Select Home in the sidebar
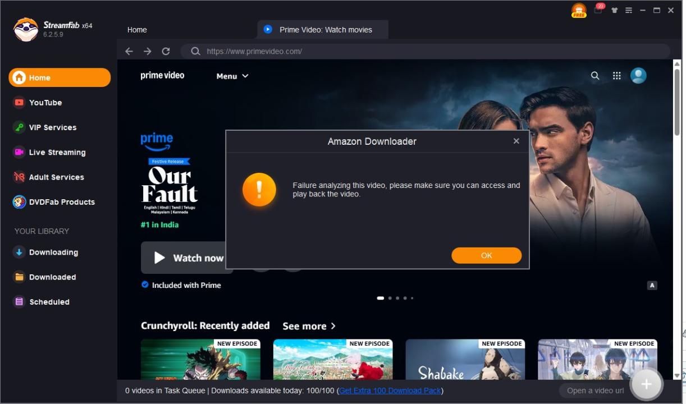Image resolution: width=686 pixels, height=404 pixels. pos(60,77)
